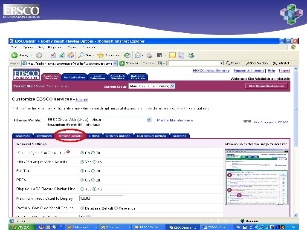Open the Choose Profile dropdown
The height and width of the screenshot is (230, 307).
click(149, 120)
